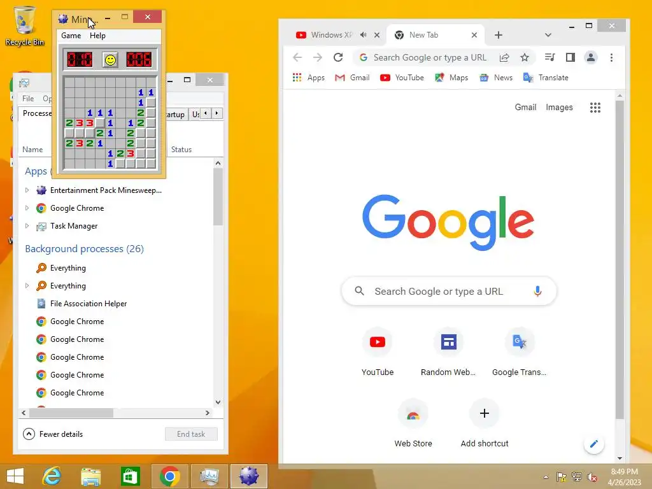
Task: Close the Windows XP YouTube tab
Action: point(377,35)
